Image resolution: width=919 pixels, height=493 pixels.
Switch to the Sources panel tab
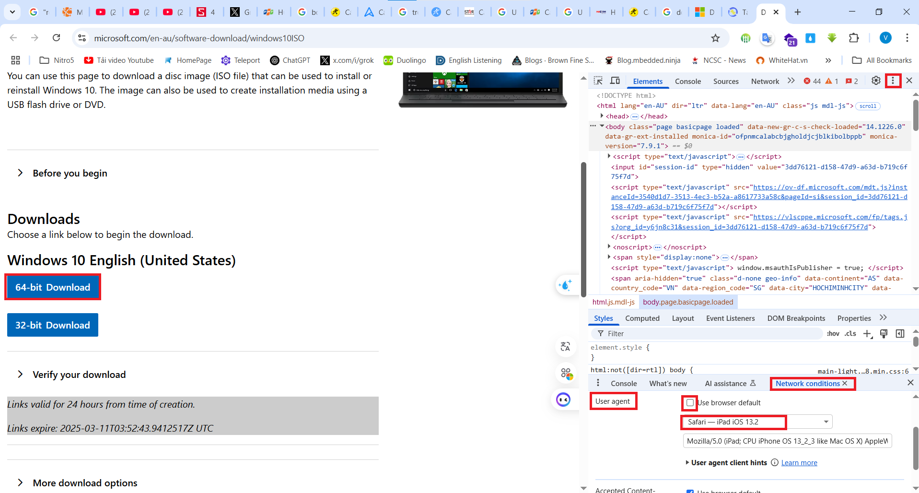click(726, 81)
